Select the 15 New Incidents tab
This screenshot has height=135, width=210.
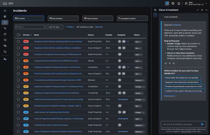pyautogui.click(x=63, y=18)
